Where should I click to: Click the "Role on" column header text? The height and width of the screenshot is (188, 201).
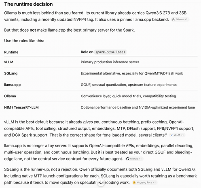(87, 52)
